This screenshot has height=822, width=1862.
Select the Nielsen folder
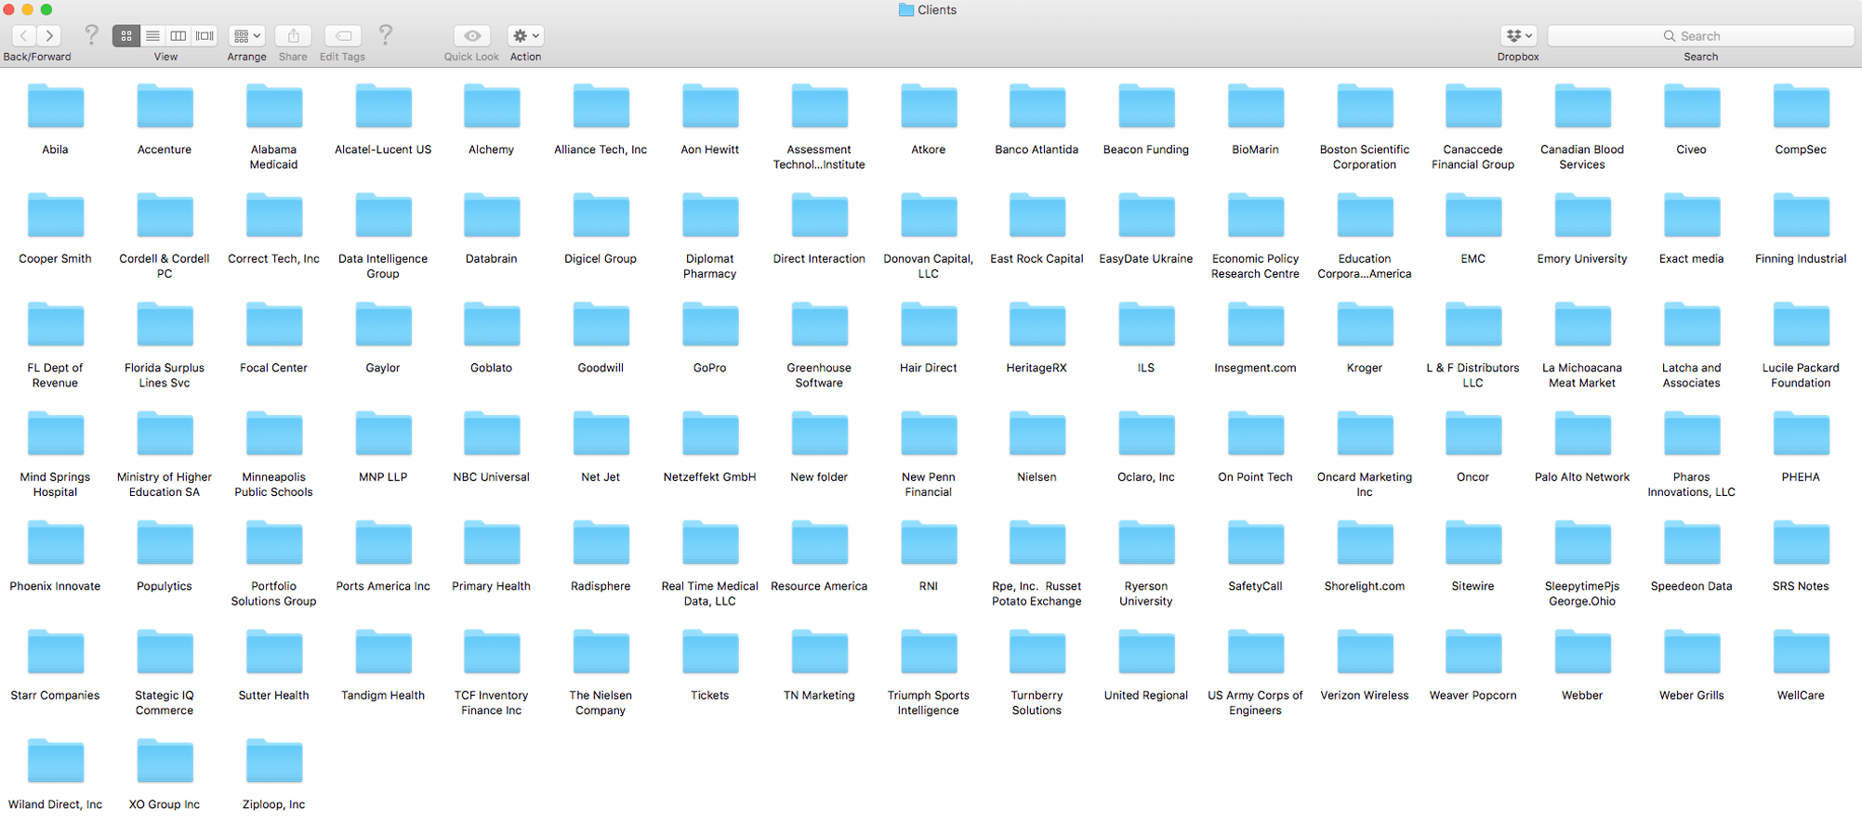[1037, 434]
